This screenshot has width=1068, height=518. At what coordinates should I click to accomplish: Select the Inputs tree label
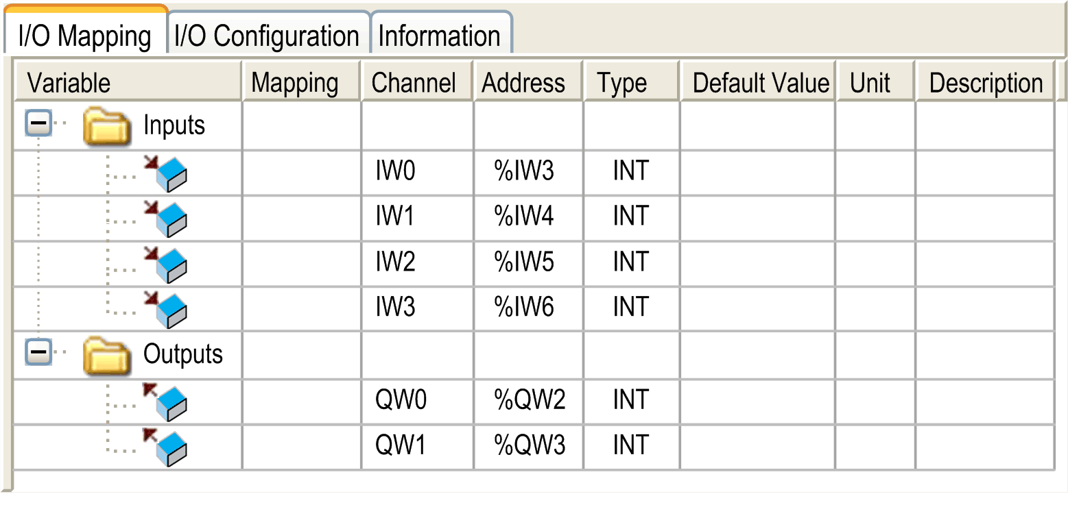pyautogui.click(x=174, y=125)
